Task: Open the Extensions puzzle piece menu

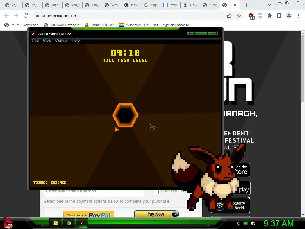Action: coord(270,16)
